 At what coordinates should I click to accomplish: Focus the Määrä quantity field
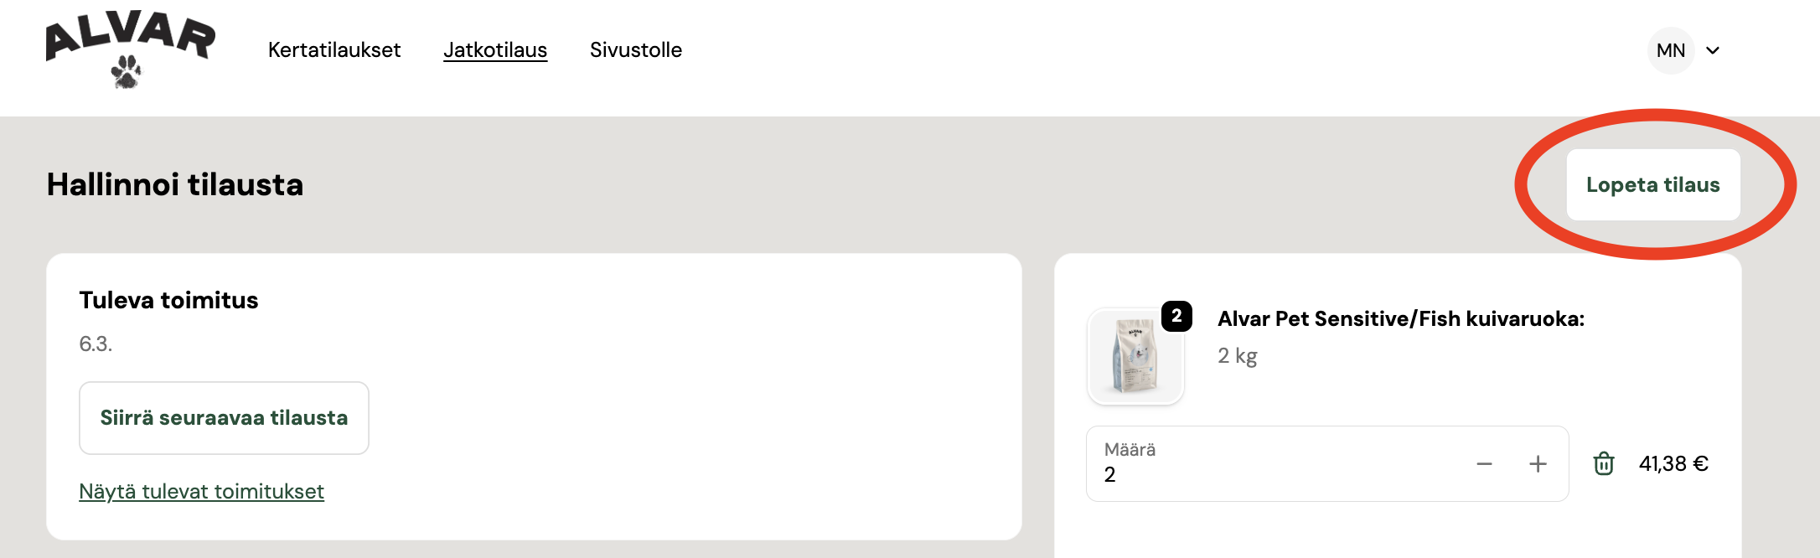1274,465
